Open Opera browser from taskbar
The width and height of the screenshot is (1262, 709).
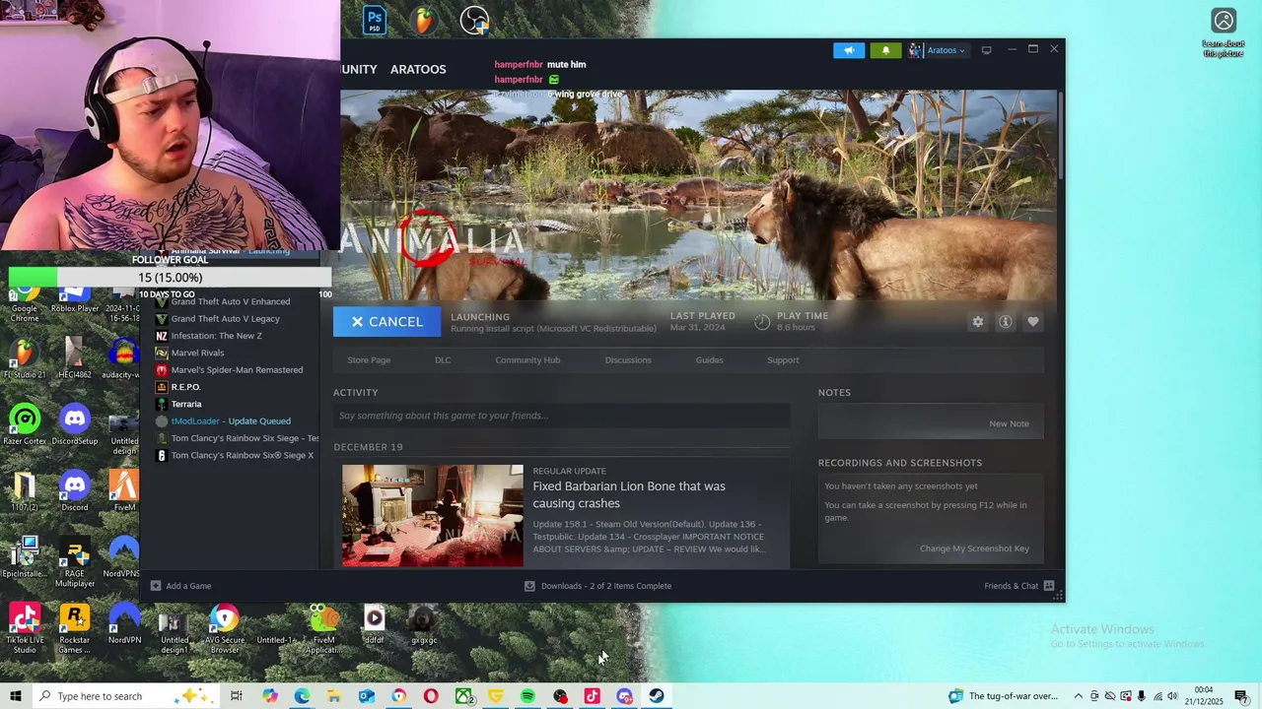click(x=431, y=696)
